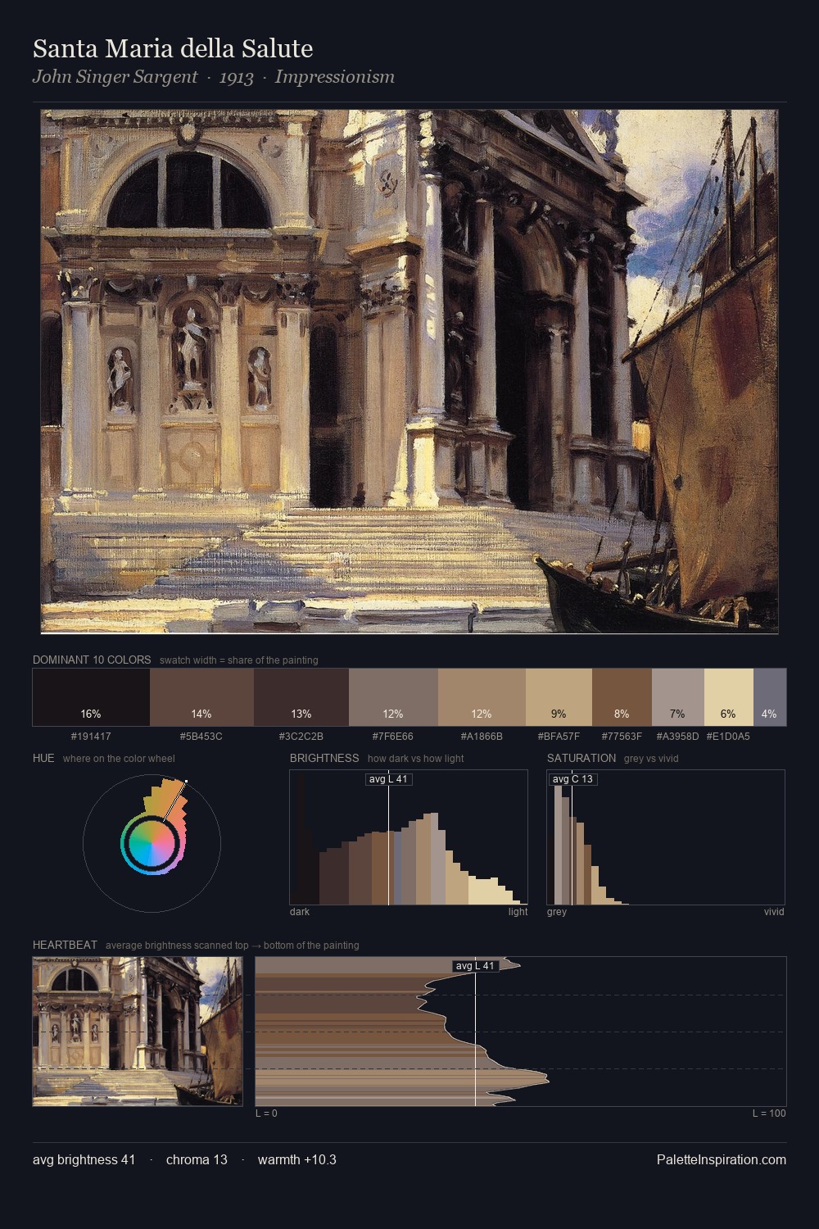Click the hex code '#E1D0A5'
The height and width of the screenshot is (1229, 819).
click(x=728, y=737)
